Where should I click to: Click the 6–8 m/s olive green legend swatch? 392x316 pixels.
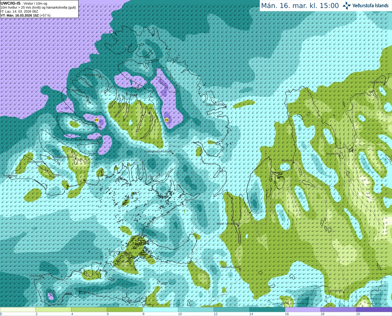125,310
